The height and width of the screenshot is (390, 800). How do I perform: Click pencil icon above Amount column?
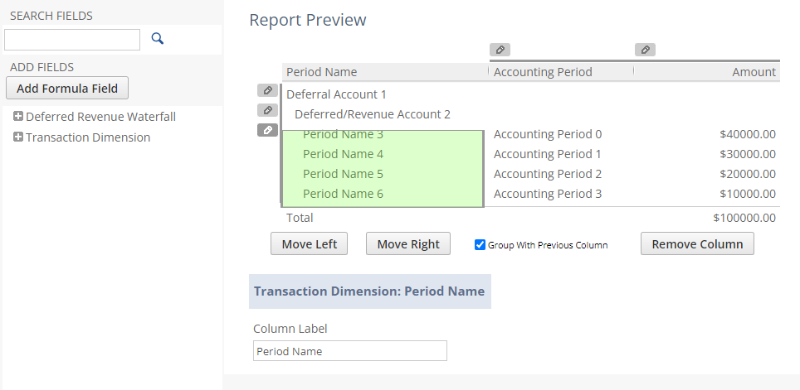click(x=645, y=50)
